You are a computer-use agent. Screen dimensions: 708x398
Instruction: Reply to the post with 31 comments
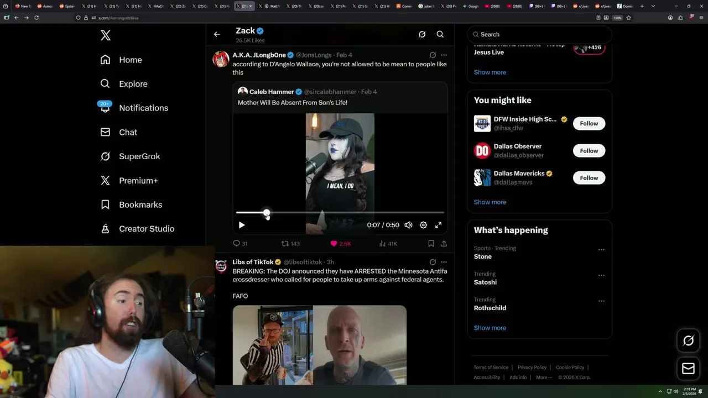click(240, 244)
